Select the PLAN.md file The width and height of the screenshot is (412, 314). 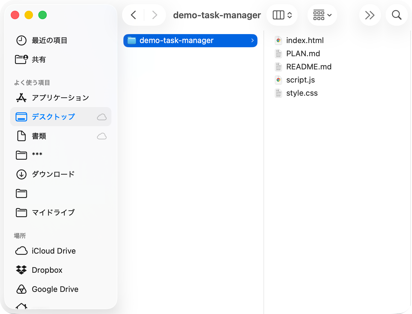click(303, 54)
